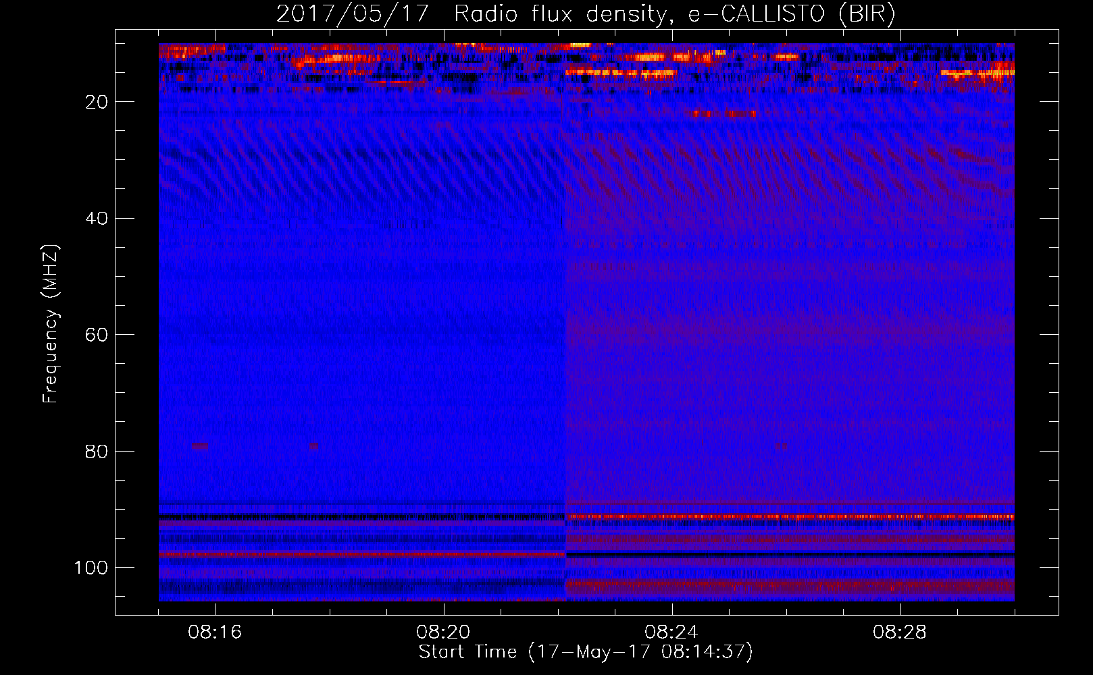Click the "Start Time (17-May-17 08:14:37)" label
This screenshot has width=1093, height=675.
pyautogui.click(x=586, y=652)
